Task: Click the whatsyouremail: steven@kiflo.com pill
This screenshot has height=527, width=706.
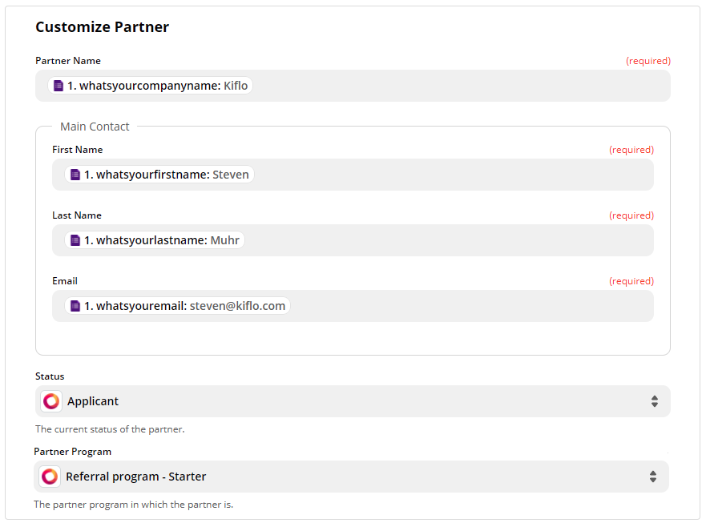Action: [177, 306]
